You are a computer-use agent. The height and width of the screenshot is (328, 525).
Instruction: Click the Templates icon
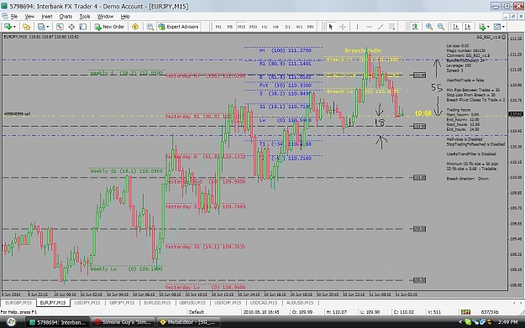click(x=497, y=27)
